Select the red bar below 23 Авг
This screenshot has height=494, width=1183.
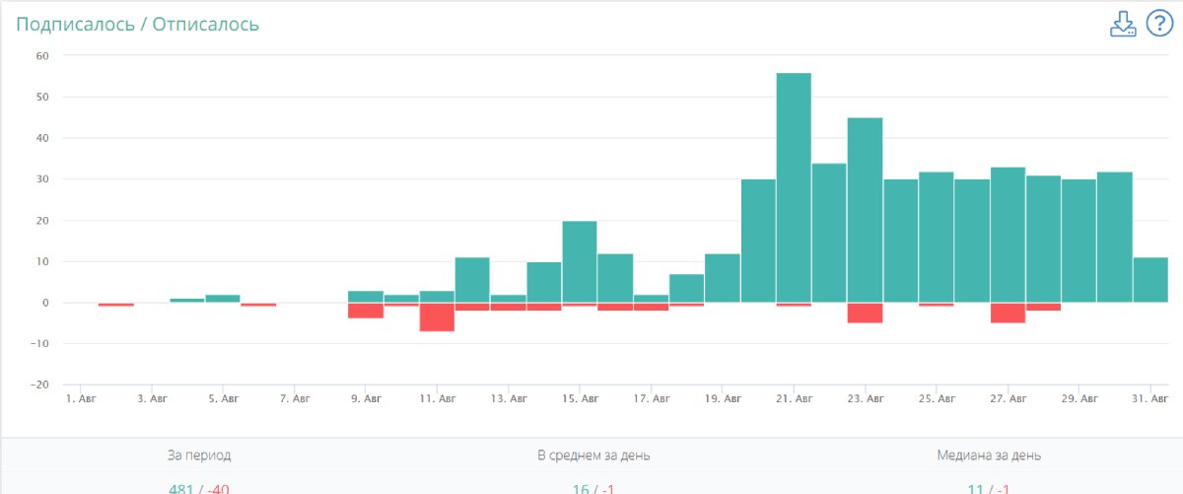pos(865,313)
